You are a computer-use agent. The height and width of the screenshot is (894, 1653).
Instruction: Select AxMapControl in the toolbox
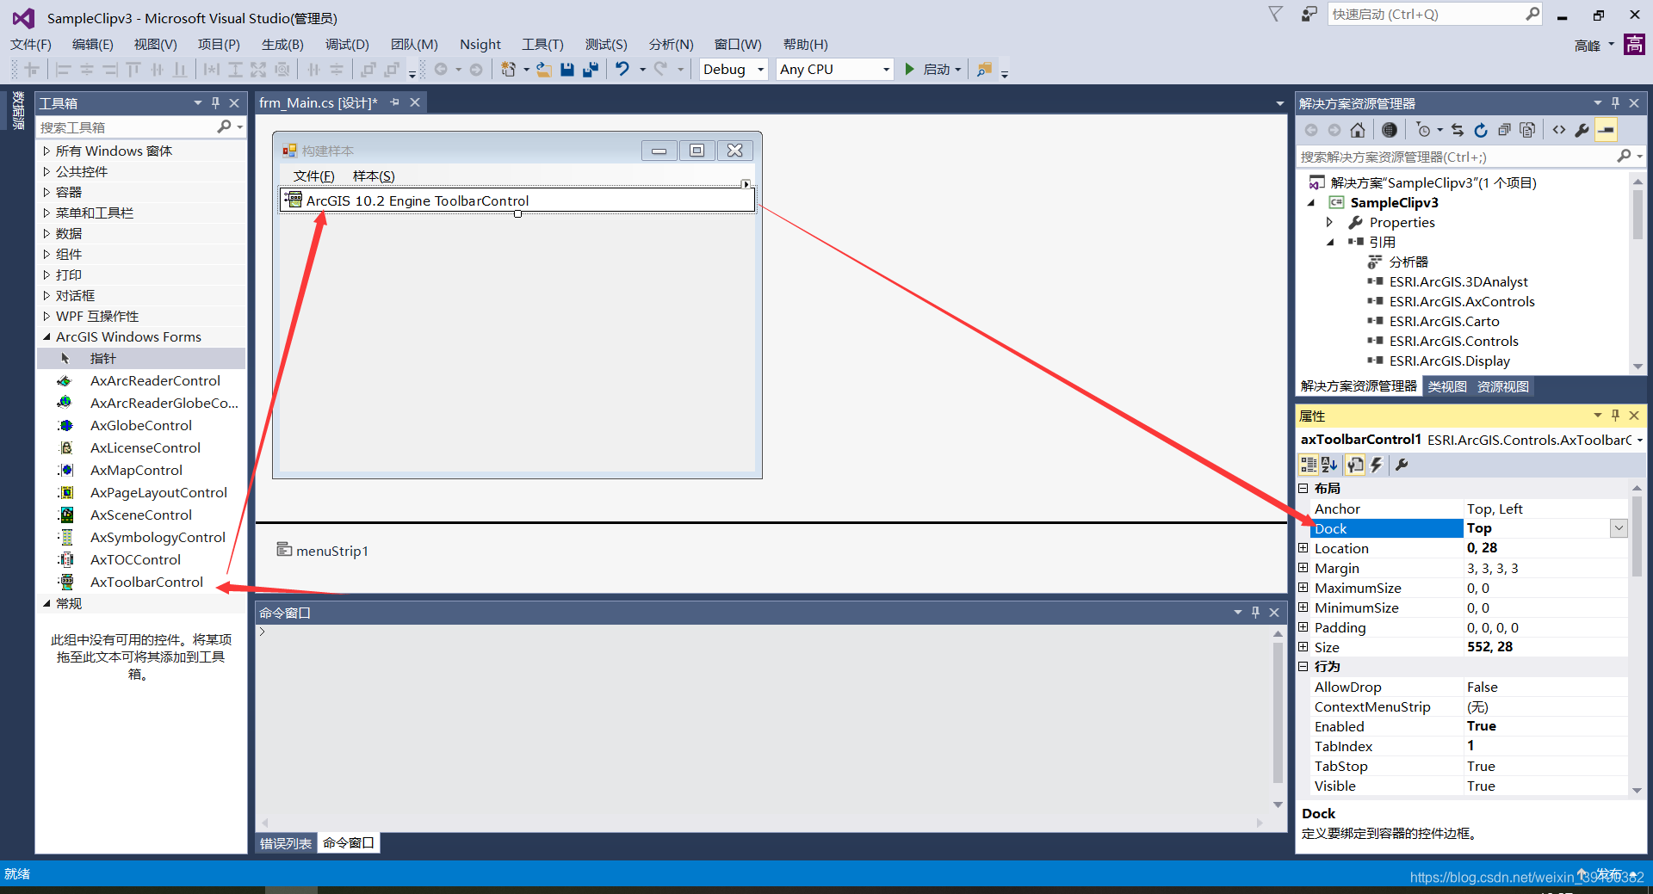(136, 470)
